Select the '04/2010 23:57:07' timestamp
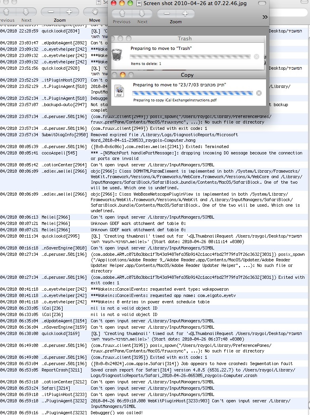The height and width of the screenshot is (415, 310). tap(19, 105)
